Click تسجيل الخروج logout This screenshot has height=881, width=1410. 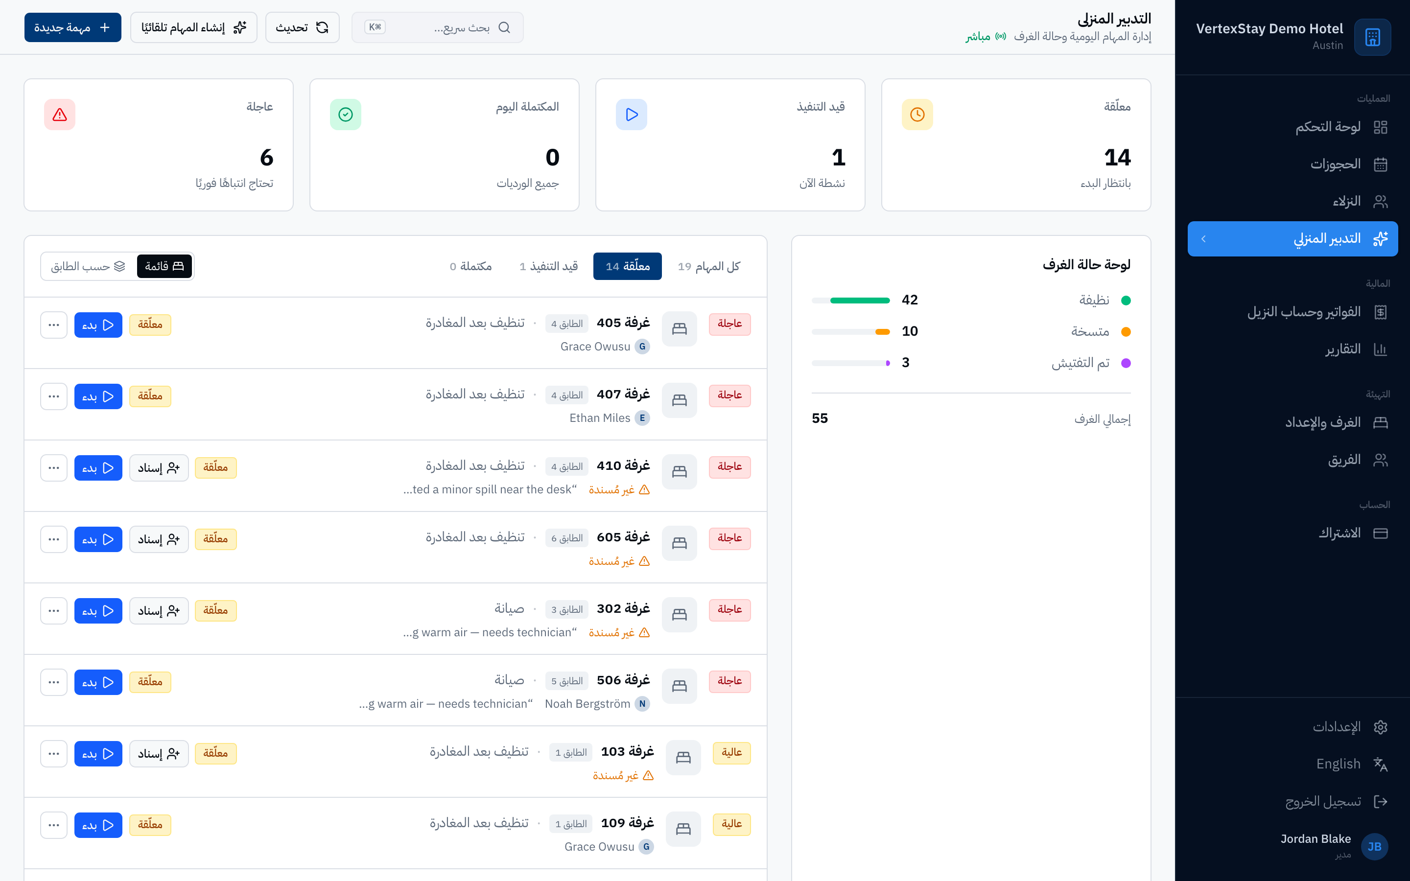click(x=1292, y=801)
